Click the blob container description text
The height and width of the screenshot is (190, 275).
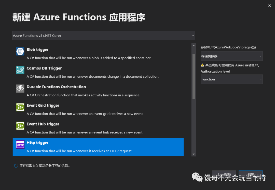[89, 58]
